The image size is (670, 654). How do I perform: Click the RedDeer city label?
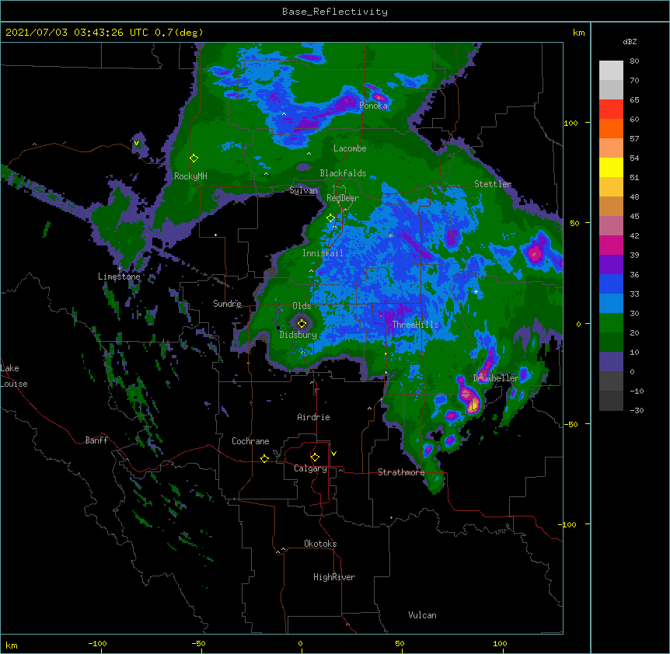(x=343, y=198)
